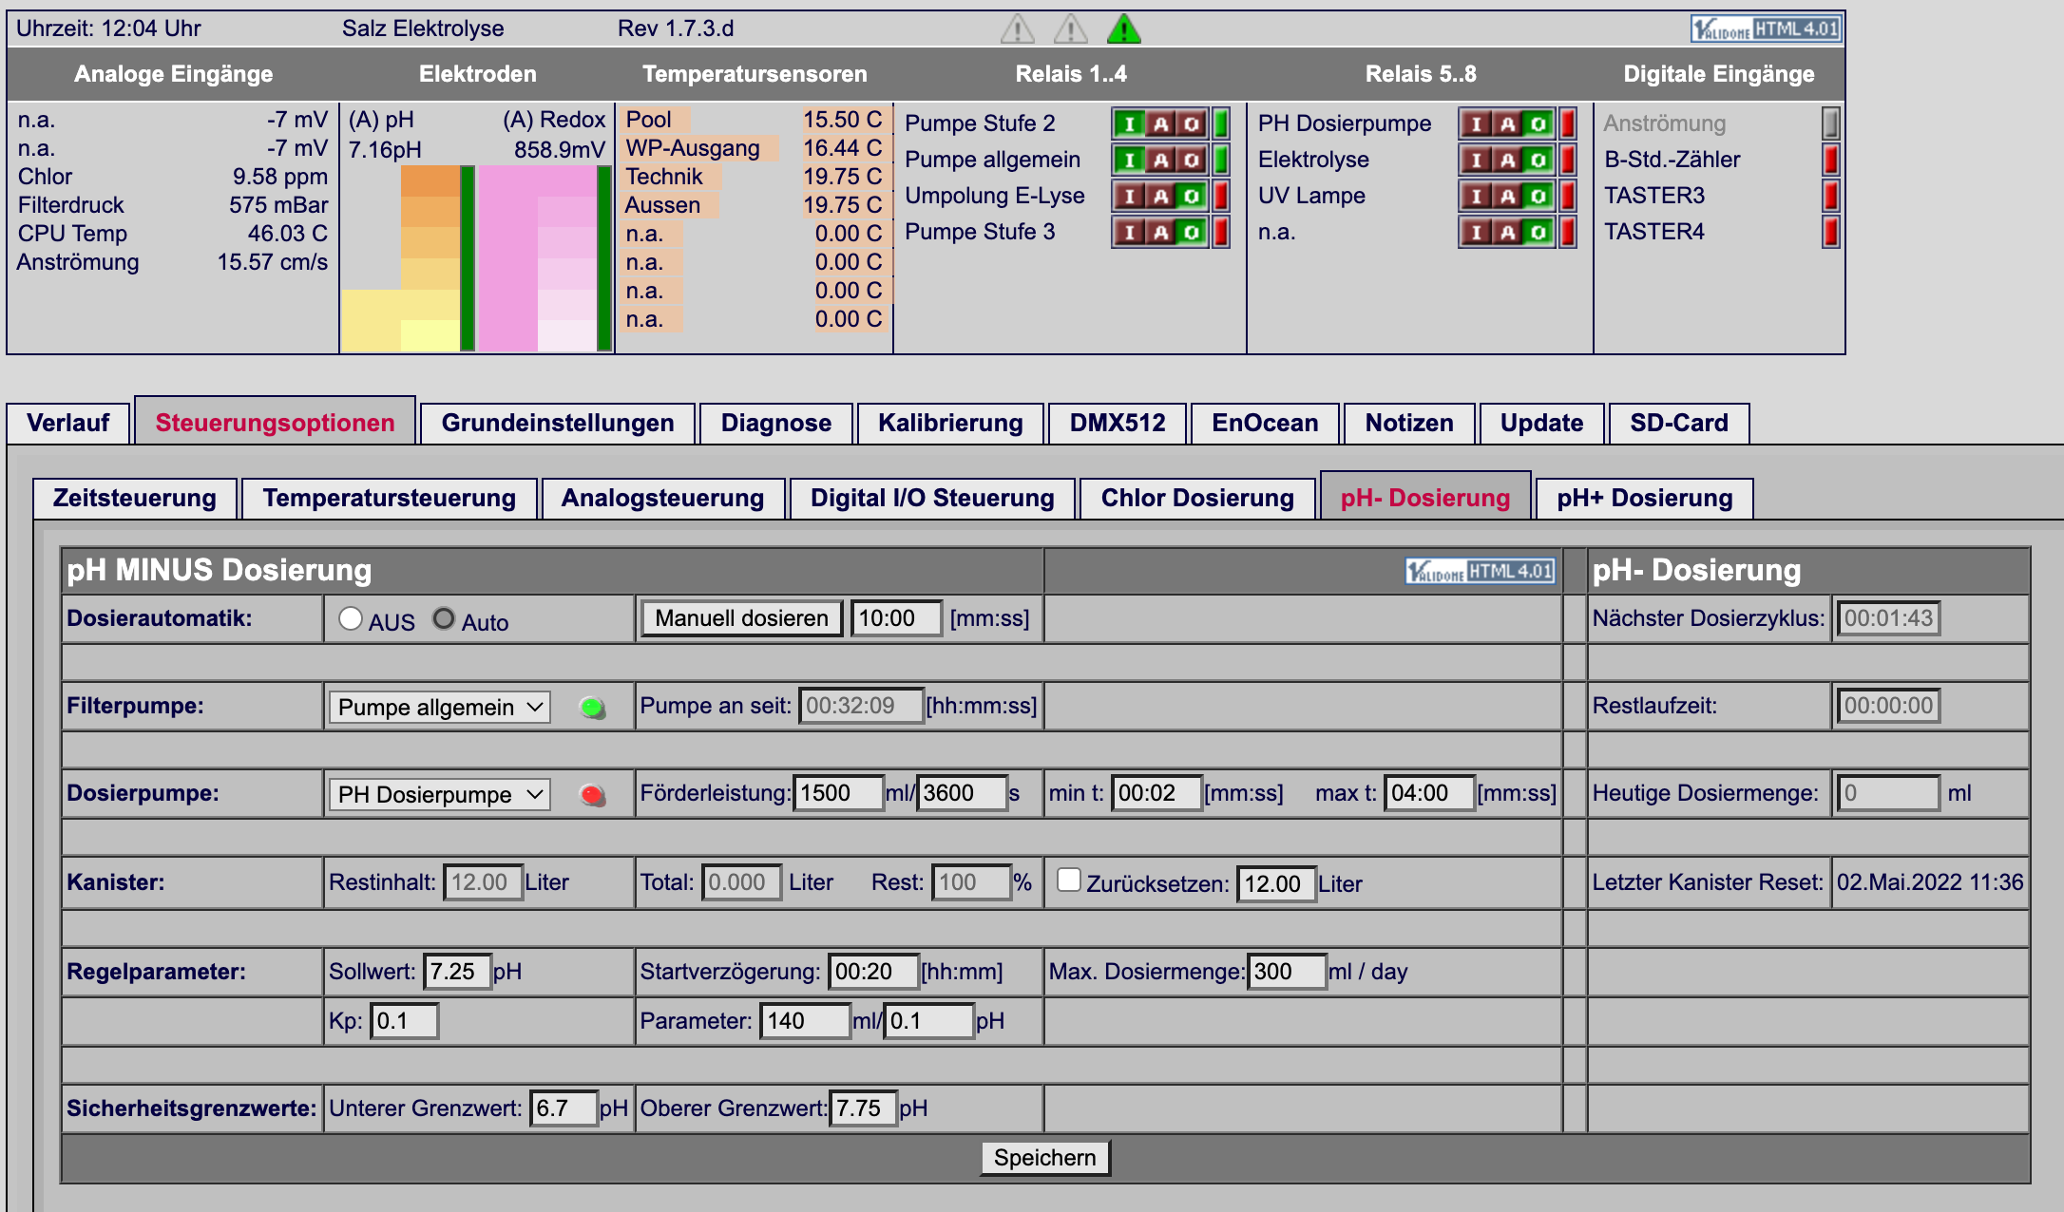Click the pH electrode orange-yellow bar graph

pos(408,258)
